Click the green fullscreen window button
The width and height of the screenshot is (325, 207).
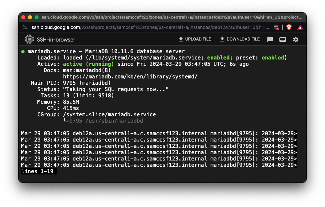(x=37, y=17)
